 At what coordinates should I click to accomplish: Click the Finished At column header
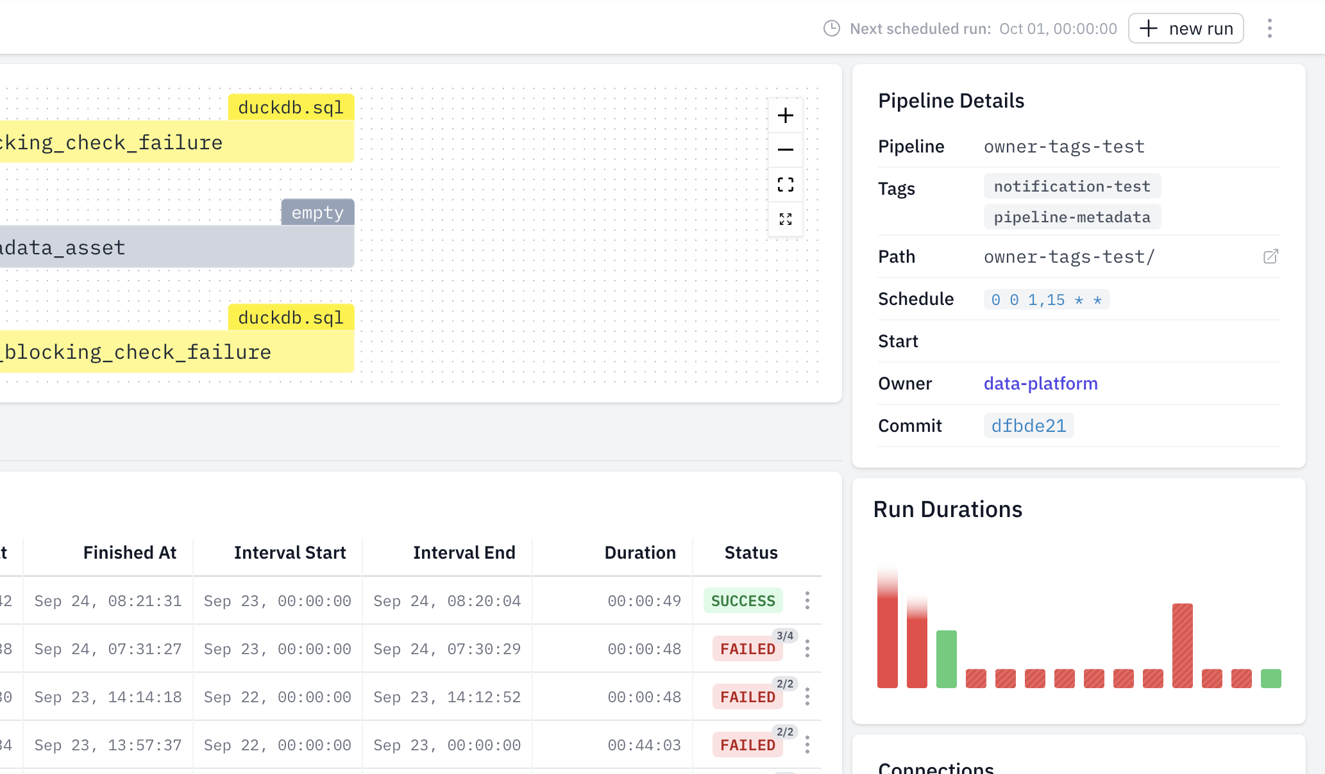coord(130,552)
